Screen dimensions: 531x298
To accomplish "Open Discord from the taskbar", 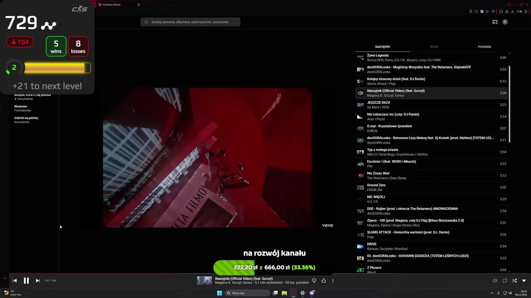I will (x=312, y=293).
